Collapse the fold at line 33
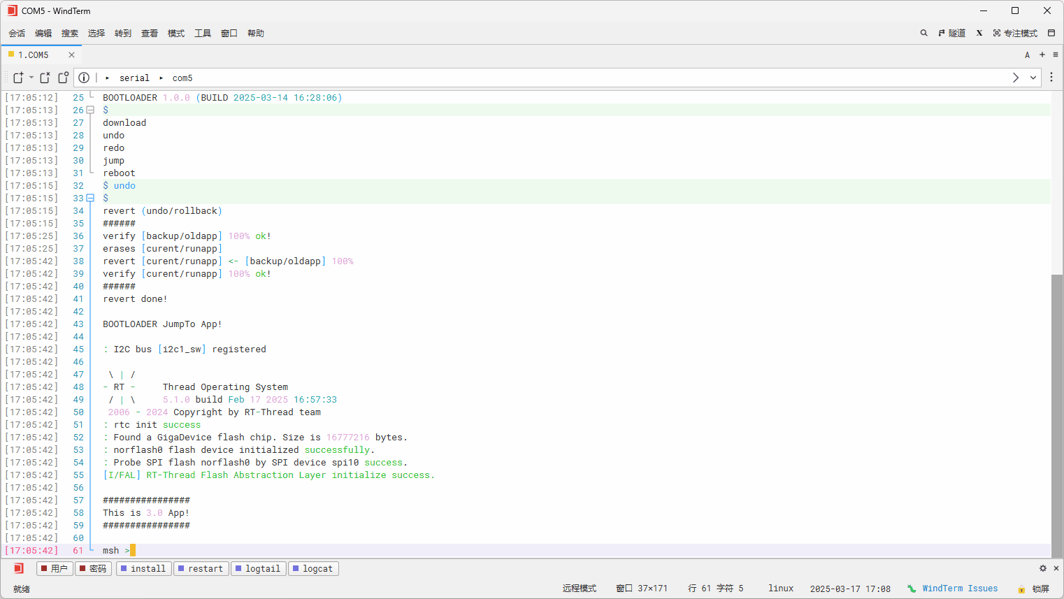 click(x=90, y=199)
